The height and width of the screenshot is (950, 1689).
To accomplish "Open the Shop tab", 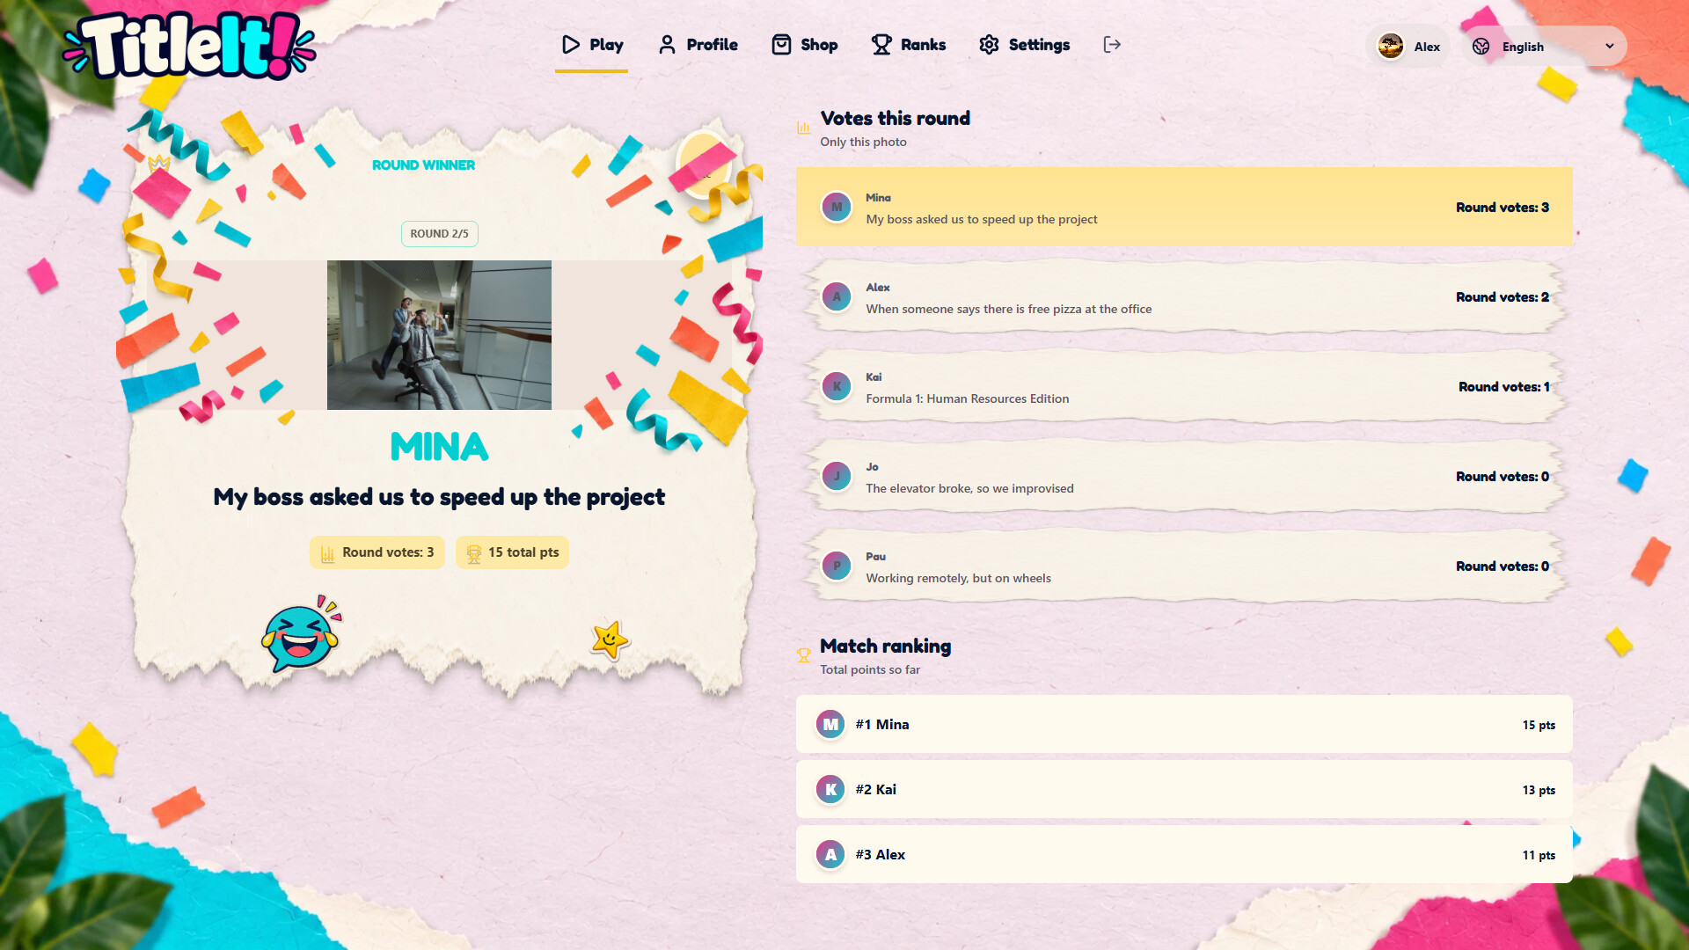I will coord(804,45).
